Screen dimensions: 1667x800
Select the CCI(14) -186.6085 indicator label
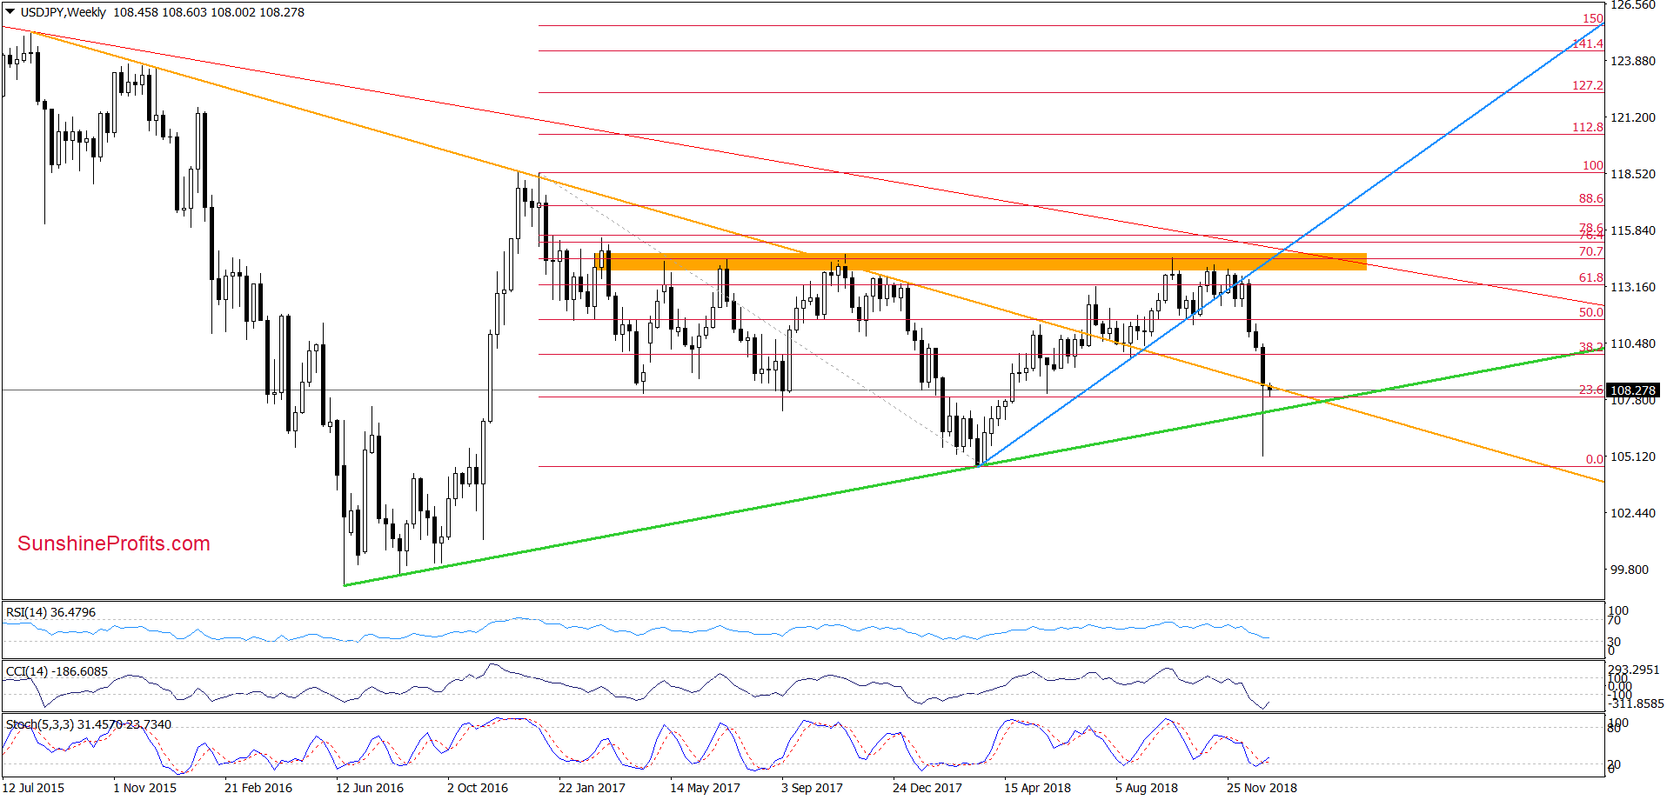click(57, 671)
